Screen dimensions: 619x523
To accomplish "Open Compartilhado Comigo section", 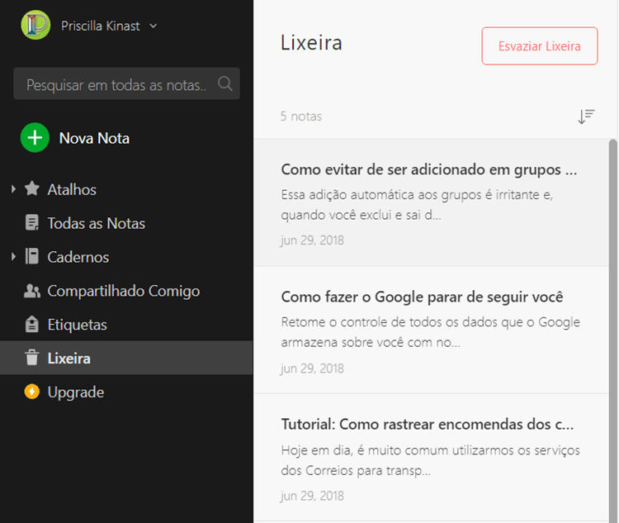I will 123,291.
